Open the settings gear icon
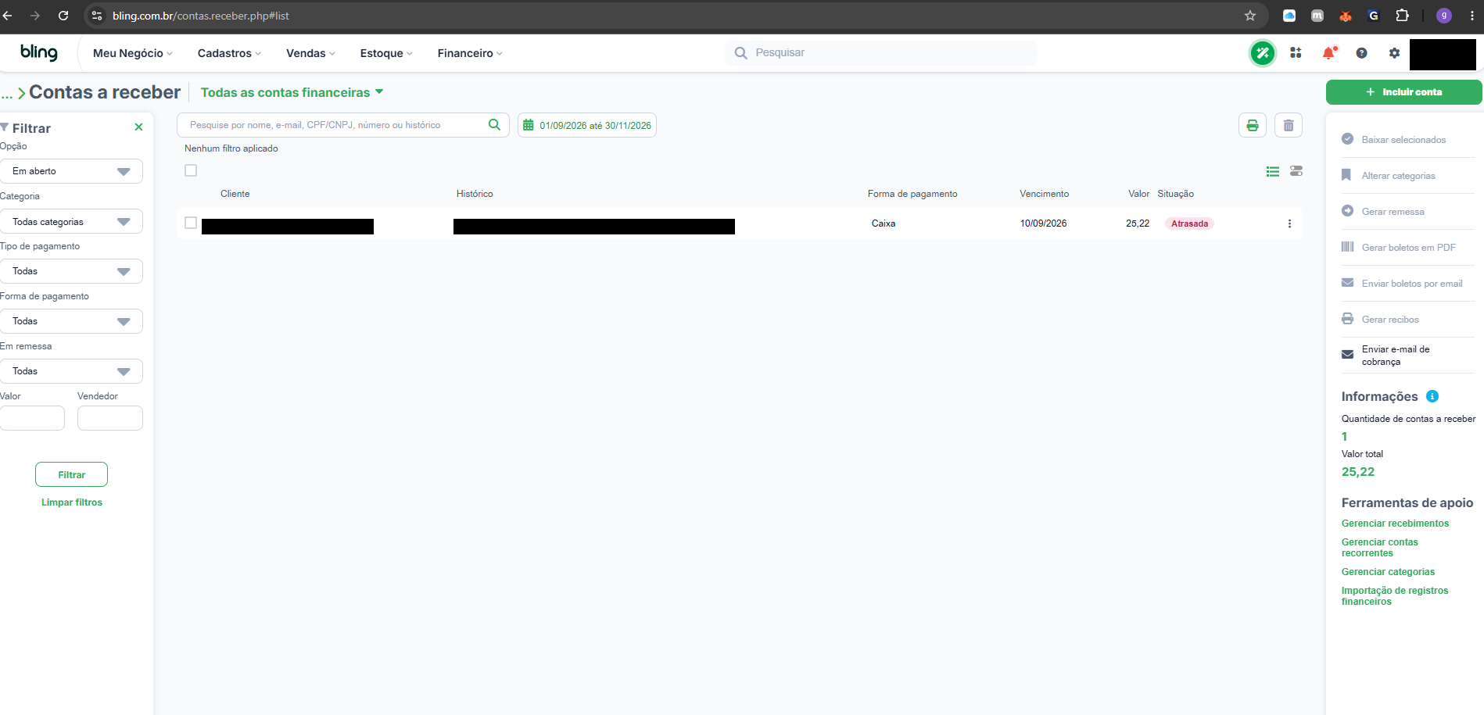The width and height of the screenshot is (1484, 715). point(1394,53)
